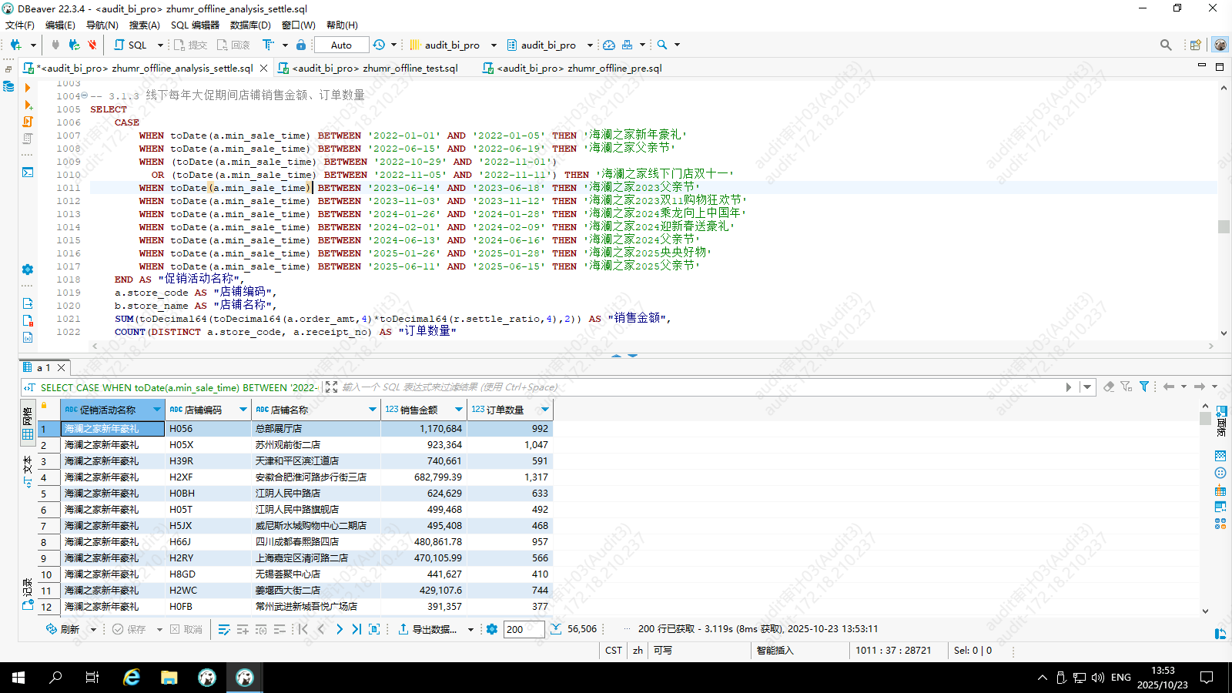Click the next row arrow in results toolbar

pos(339,629)
